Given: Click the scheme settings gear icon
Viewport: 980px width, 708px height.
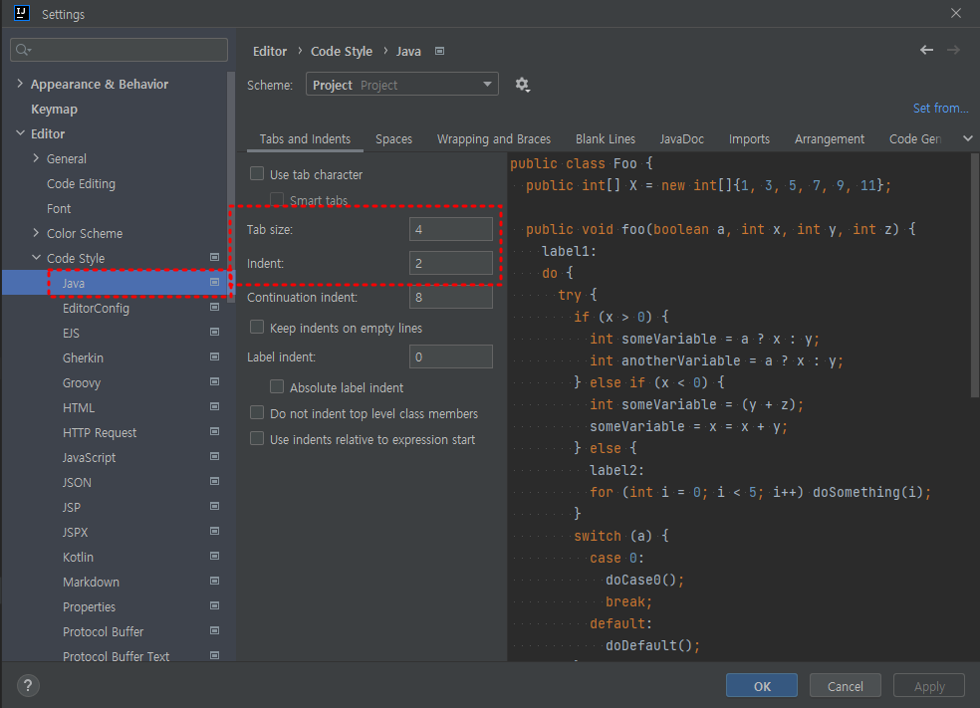Looking at the screenshot, I should tap(523, 85).
